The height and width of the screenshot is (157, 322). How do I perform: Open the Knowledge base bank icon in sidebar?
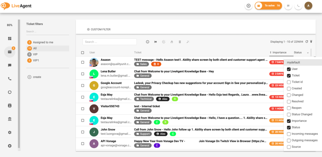10,119
